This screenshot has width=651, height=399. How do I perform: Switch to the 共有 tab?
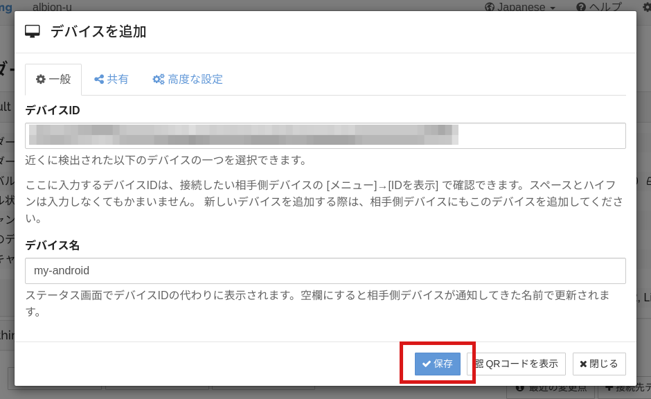(x=112, y=80)
